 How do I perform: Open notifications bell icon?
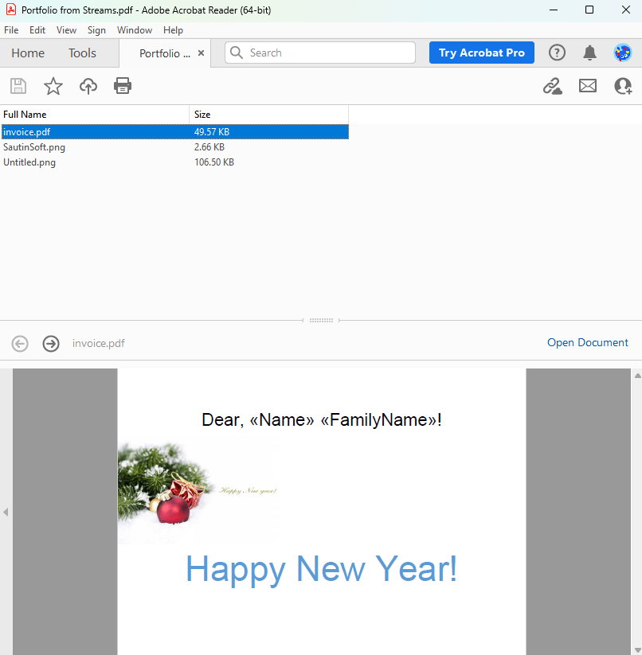pyautogui.click(x=589, y=53)
